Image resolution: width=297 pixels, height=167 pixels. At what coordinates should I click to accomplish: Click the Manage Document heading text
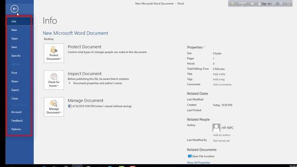(85, 101)
